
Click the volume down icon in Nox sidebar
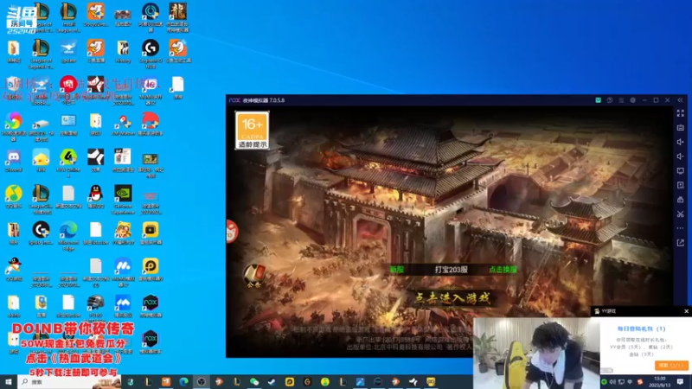[x=680, y=156]
